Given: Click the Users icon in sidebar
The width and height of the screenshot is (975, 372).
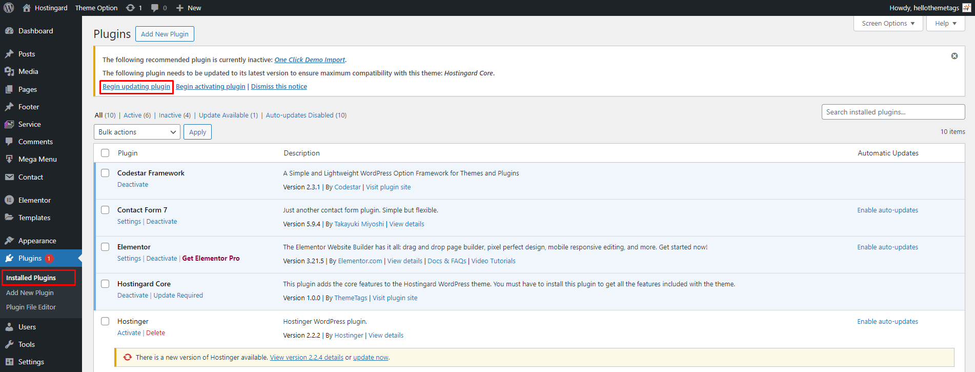Looking at the screenshot, I should (x=9, y=327).
